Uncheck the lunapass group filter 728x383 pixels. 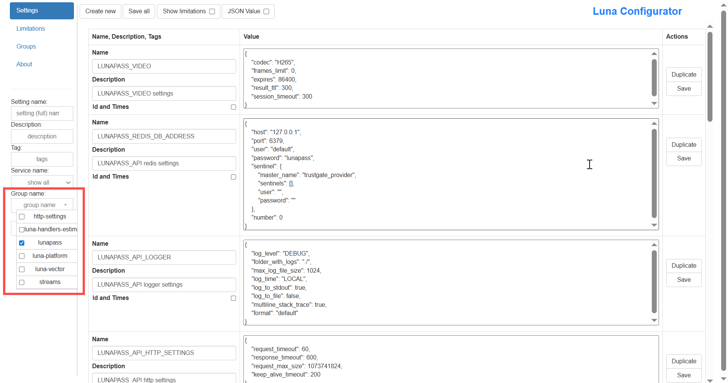coord(22,243)
